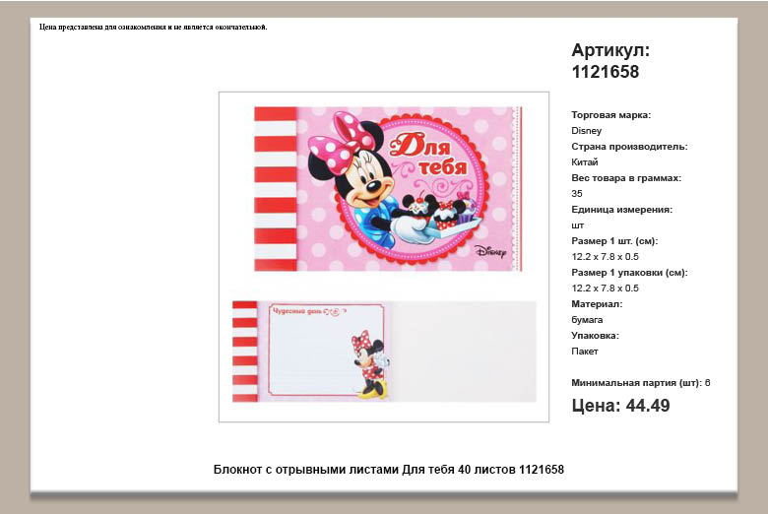Viewport: 768px width, 514px height.
Task: Click the 'Размер 1 шт. (см):' label
Action: [614, 241]
